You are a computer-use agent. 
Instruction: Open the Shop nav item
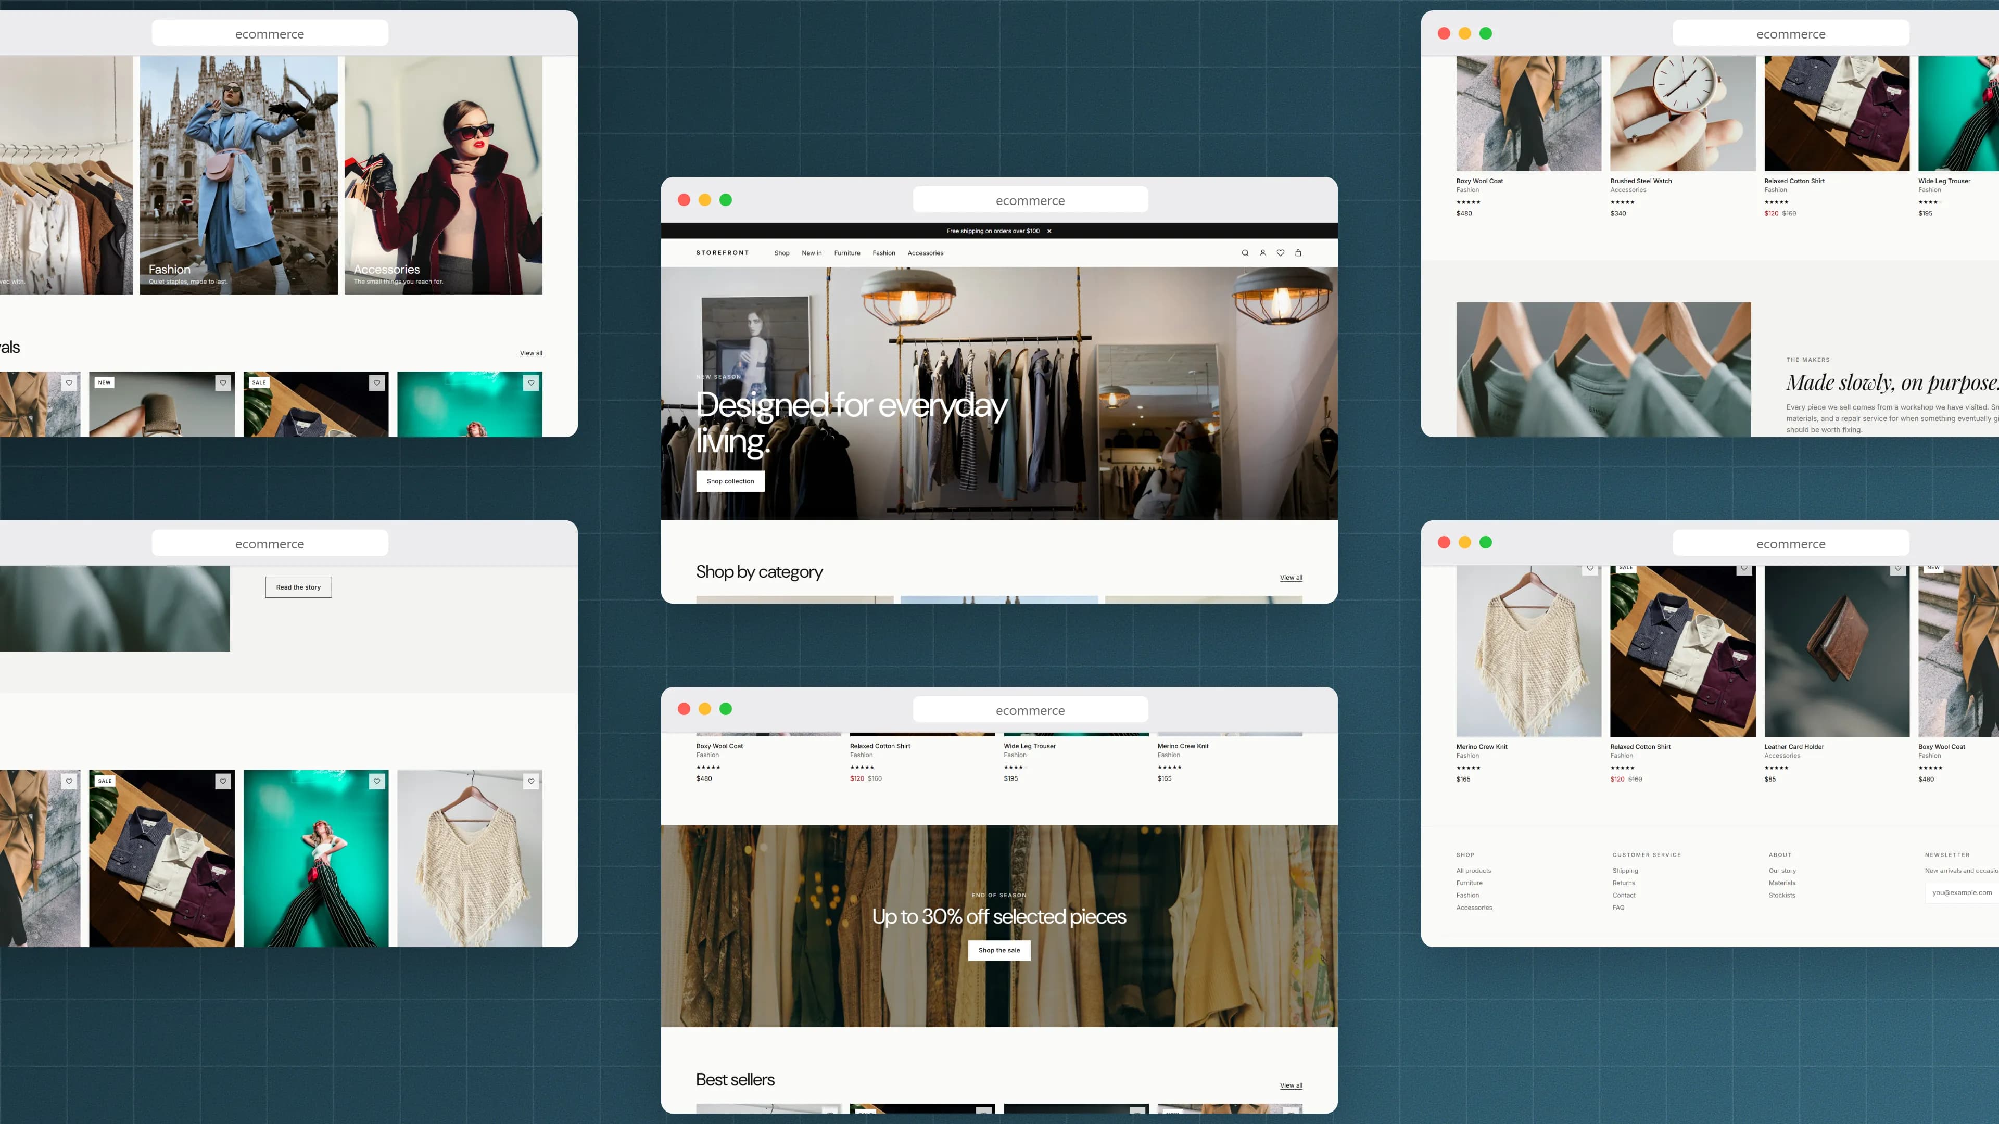(x=781, y=253)
